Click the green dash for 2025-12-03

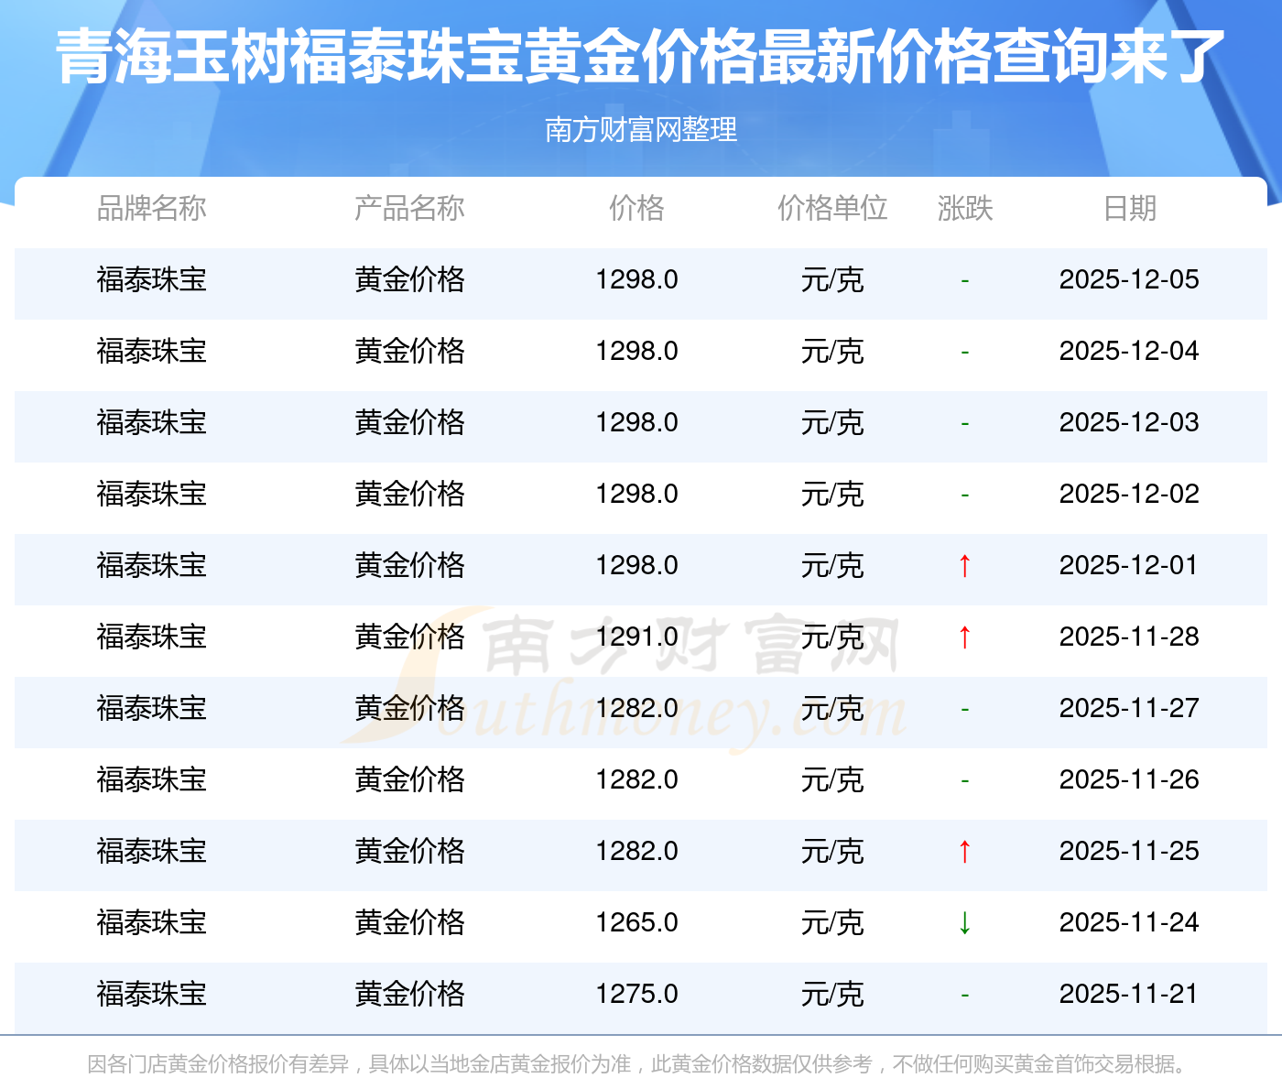(x=964, y=423)
